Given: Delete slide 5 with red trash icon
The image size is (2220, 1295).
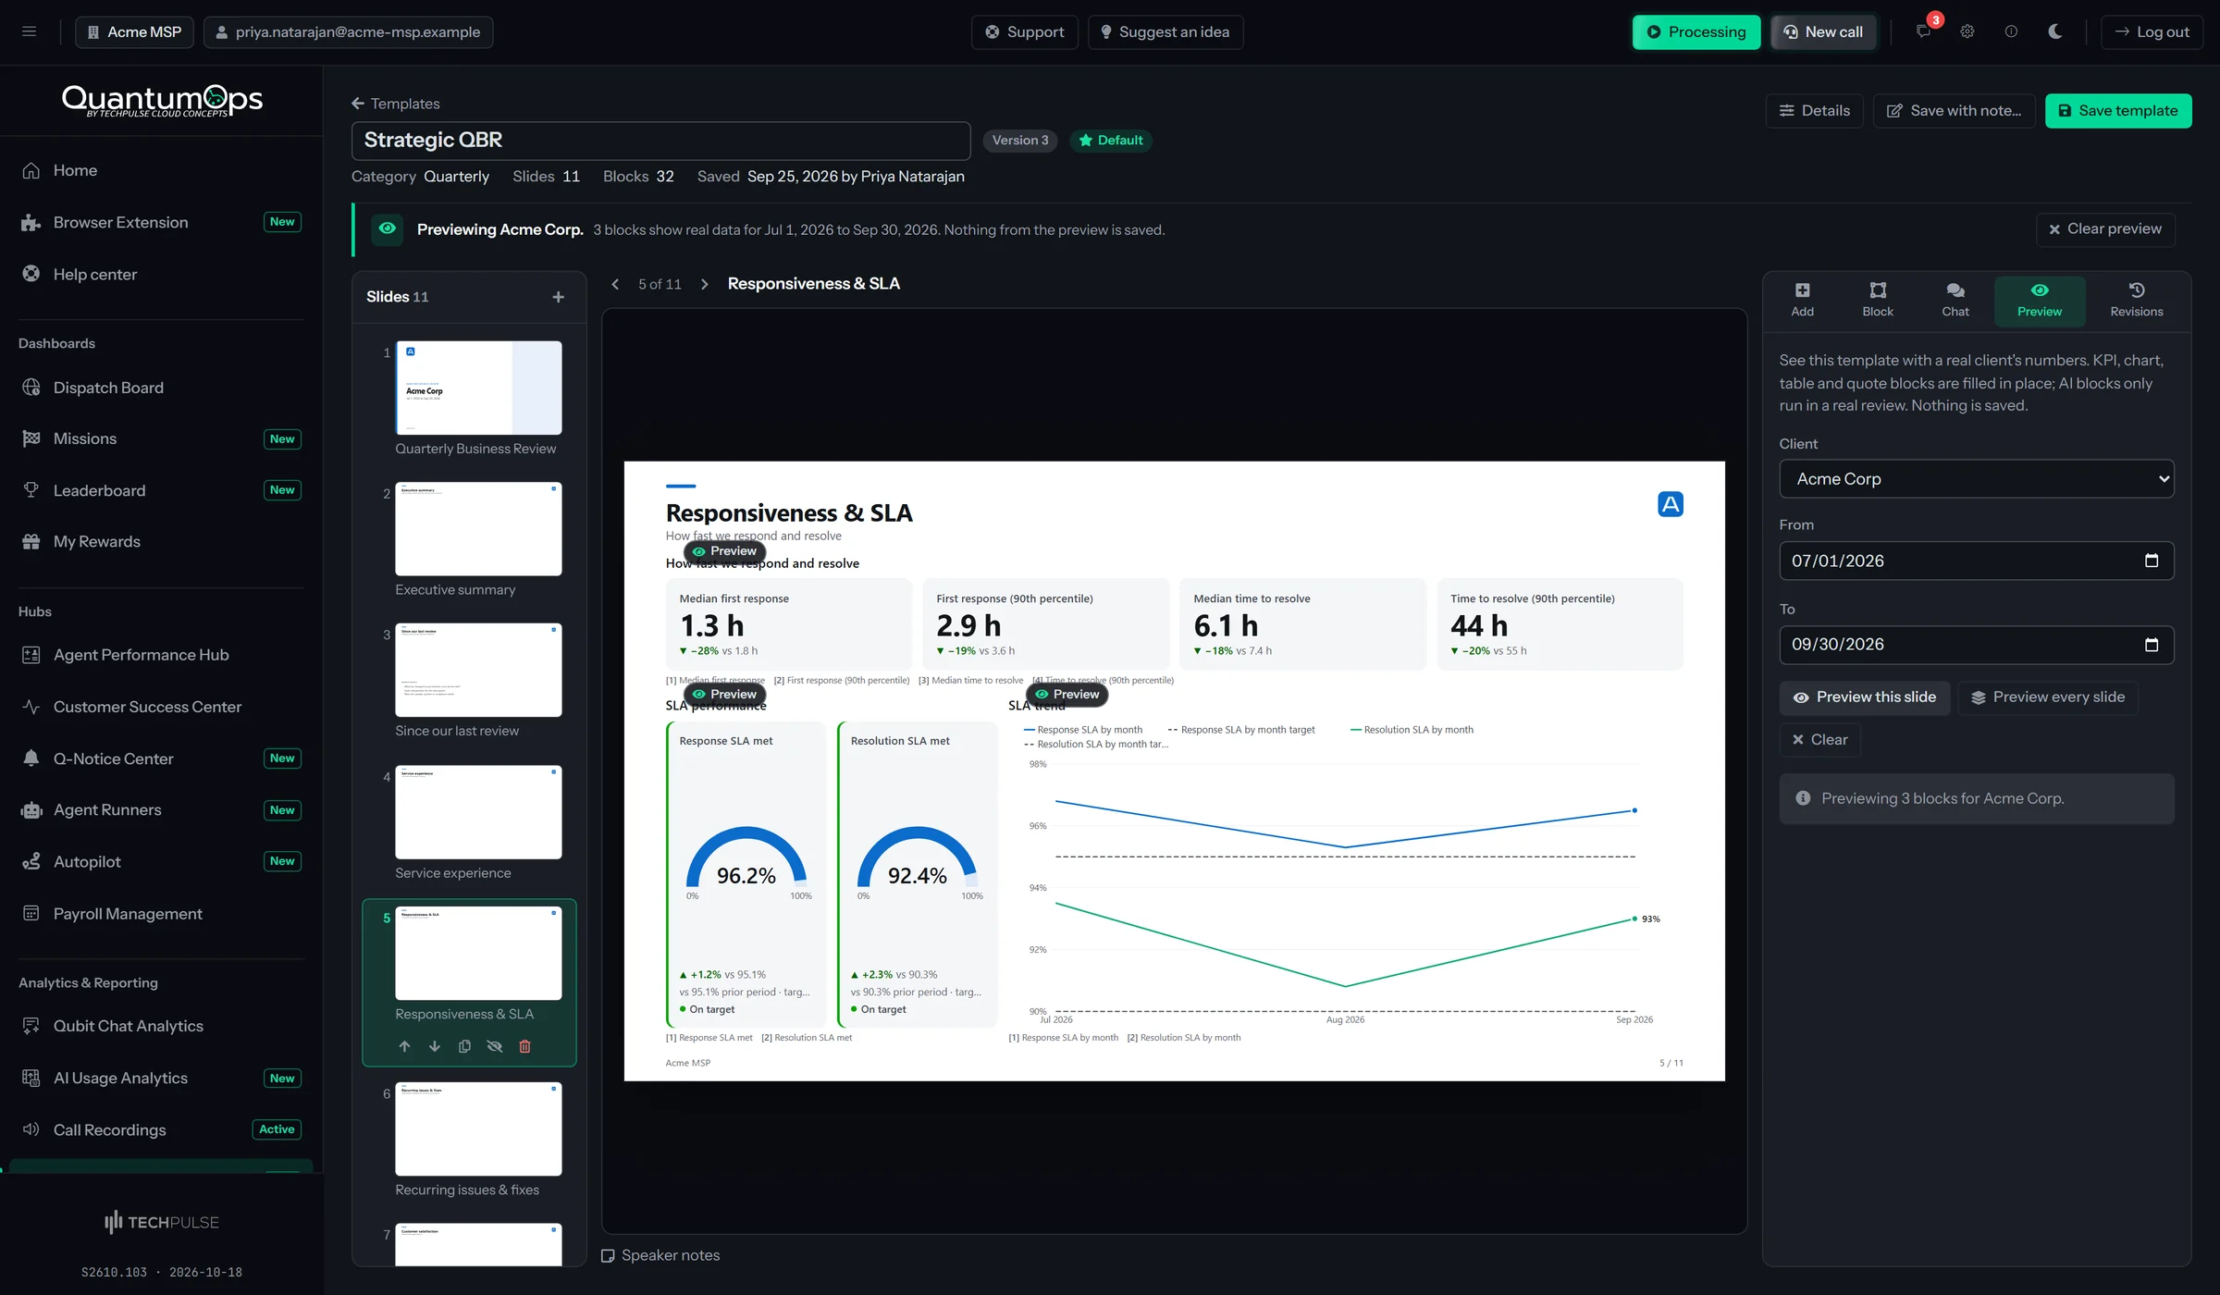Looking at the screenshot, I should pyautogui.click(x=524, y=1046).
